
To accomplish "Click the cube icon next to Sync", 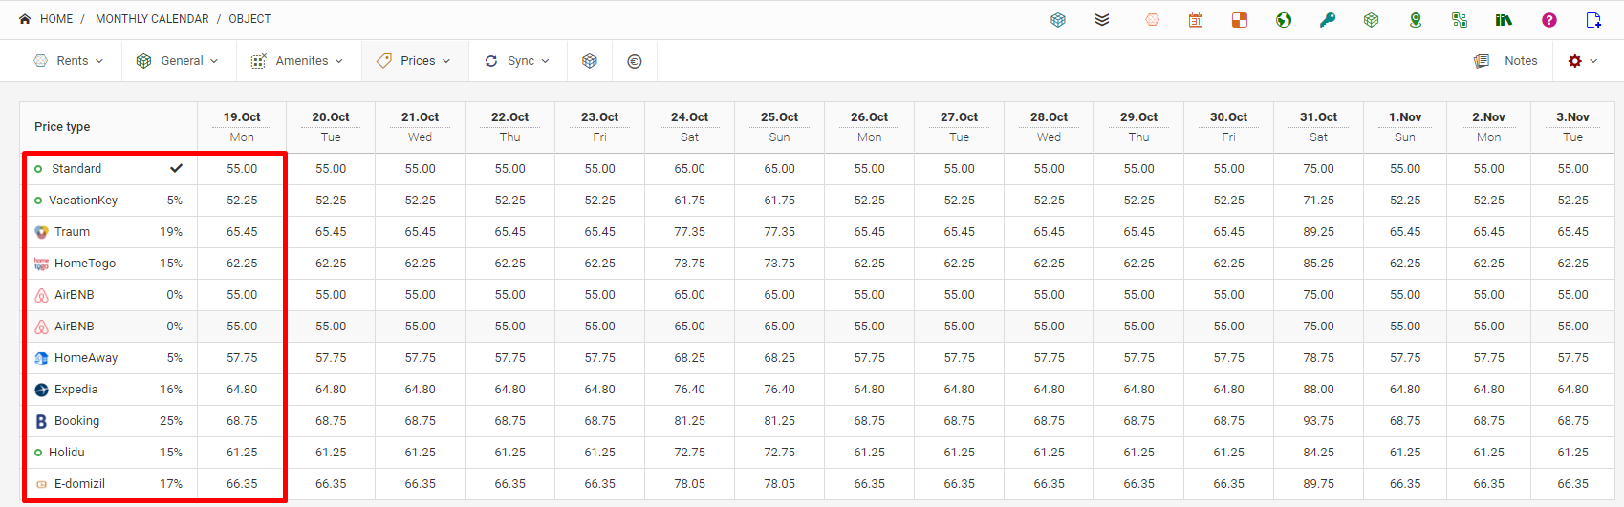I will [x=590, y=61].
